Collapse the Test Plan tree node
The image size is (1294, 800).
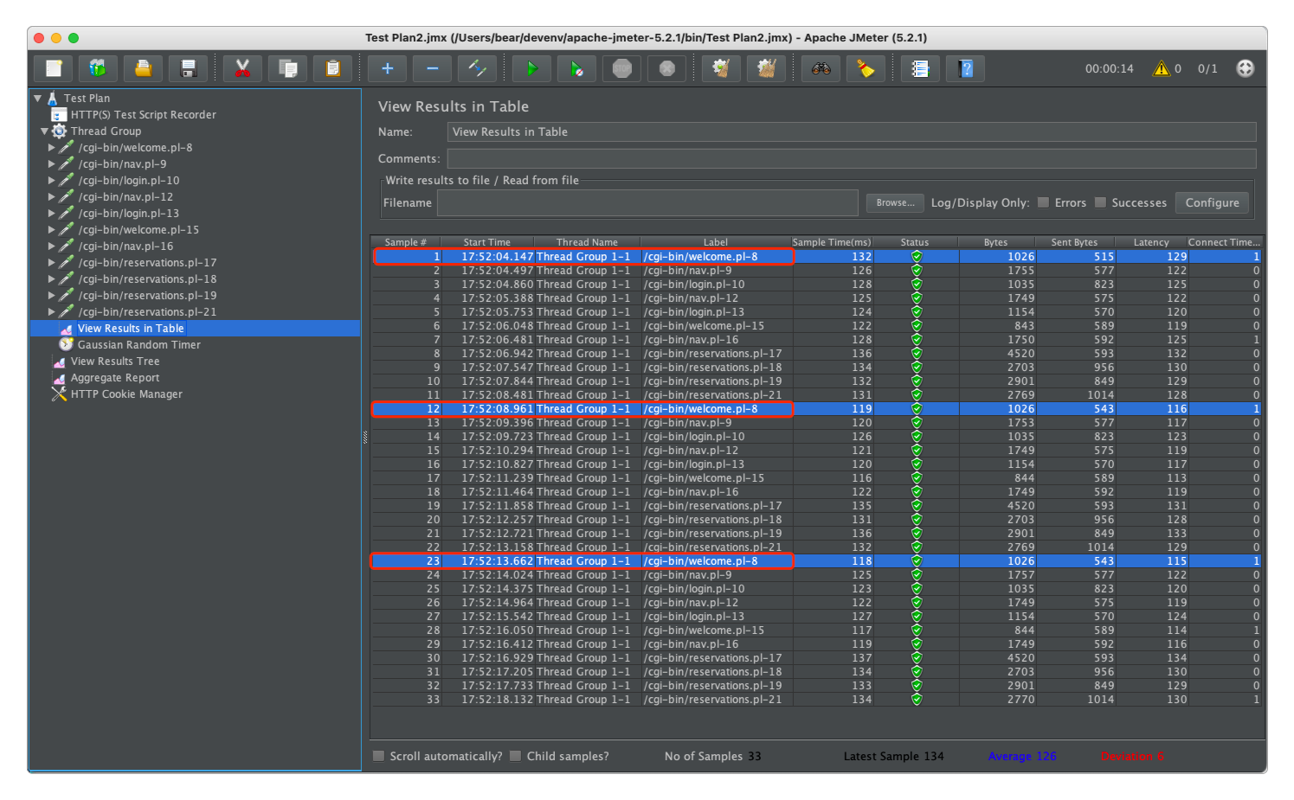(38, 99)
